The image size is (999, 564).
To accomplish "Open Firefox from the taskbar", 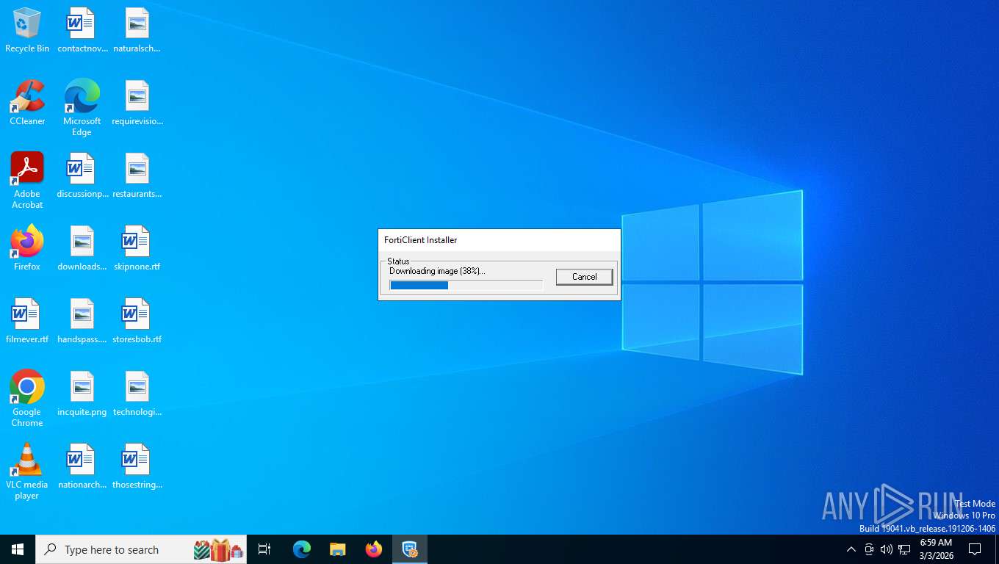I will coord(374,549).
